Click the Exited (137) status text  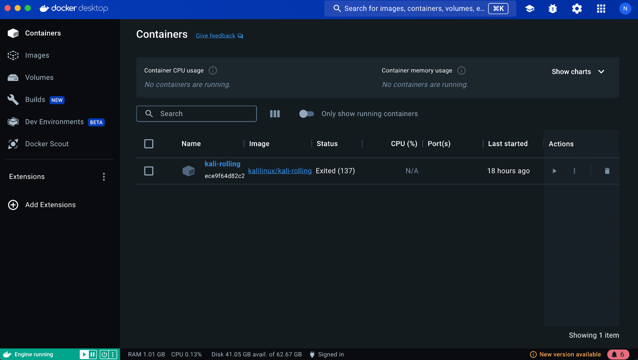tap(335, 171)
